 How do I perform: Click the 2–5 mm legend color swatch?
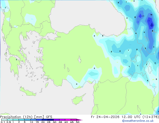point(22,120)
